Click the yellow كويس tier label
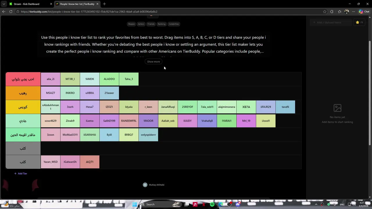This screenshot has width=372, height=209. point(23,107)
